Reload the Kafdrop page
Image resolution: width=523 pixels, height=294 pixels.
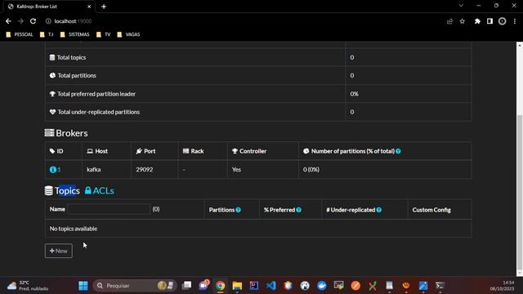[x=33, y=21]
